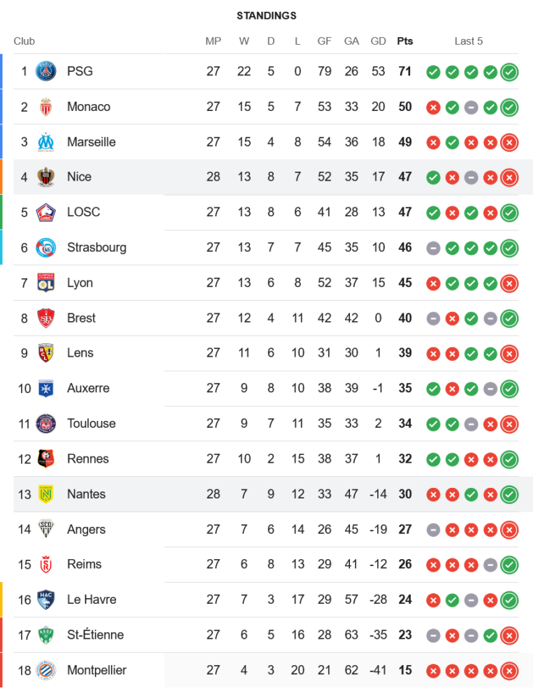Viewport: 533px width, 698px height.
Task: Click the Montpellier club crest
Action: click(x=46, y=670)
